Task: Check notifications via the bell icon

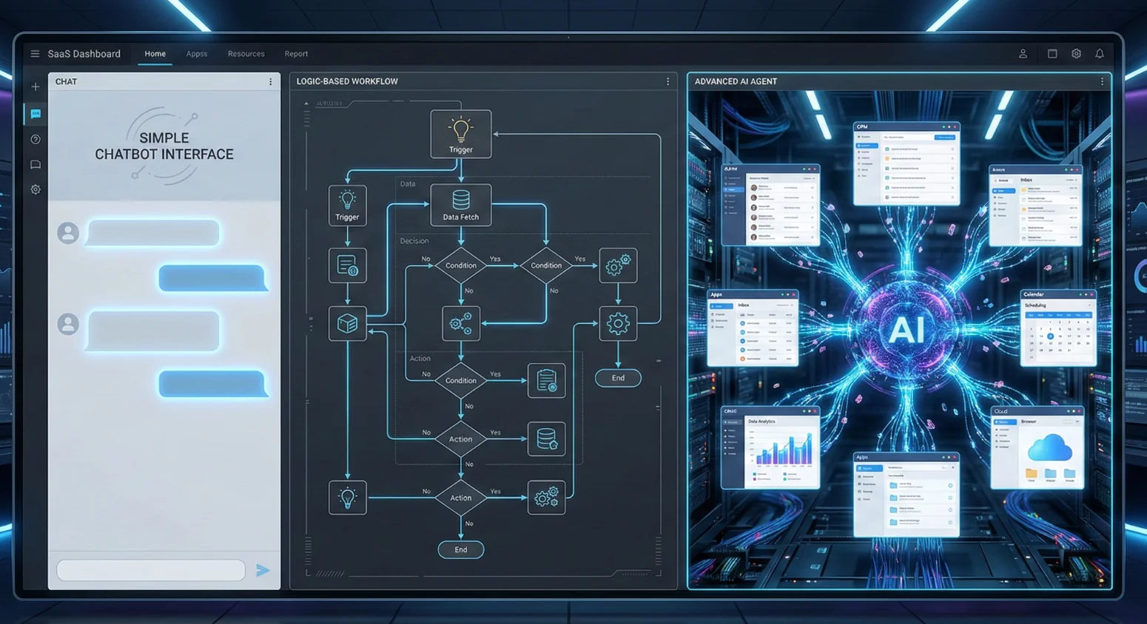Action: point(1100,54)
